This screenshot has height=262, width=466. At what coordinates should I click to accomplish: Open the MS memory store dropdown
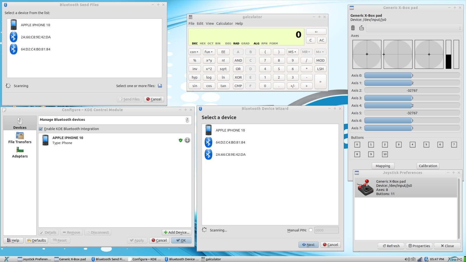(x=292, y=52)
